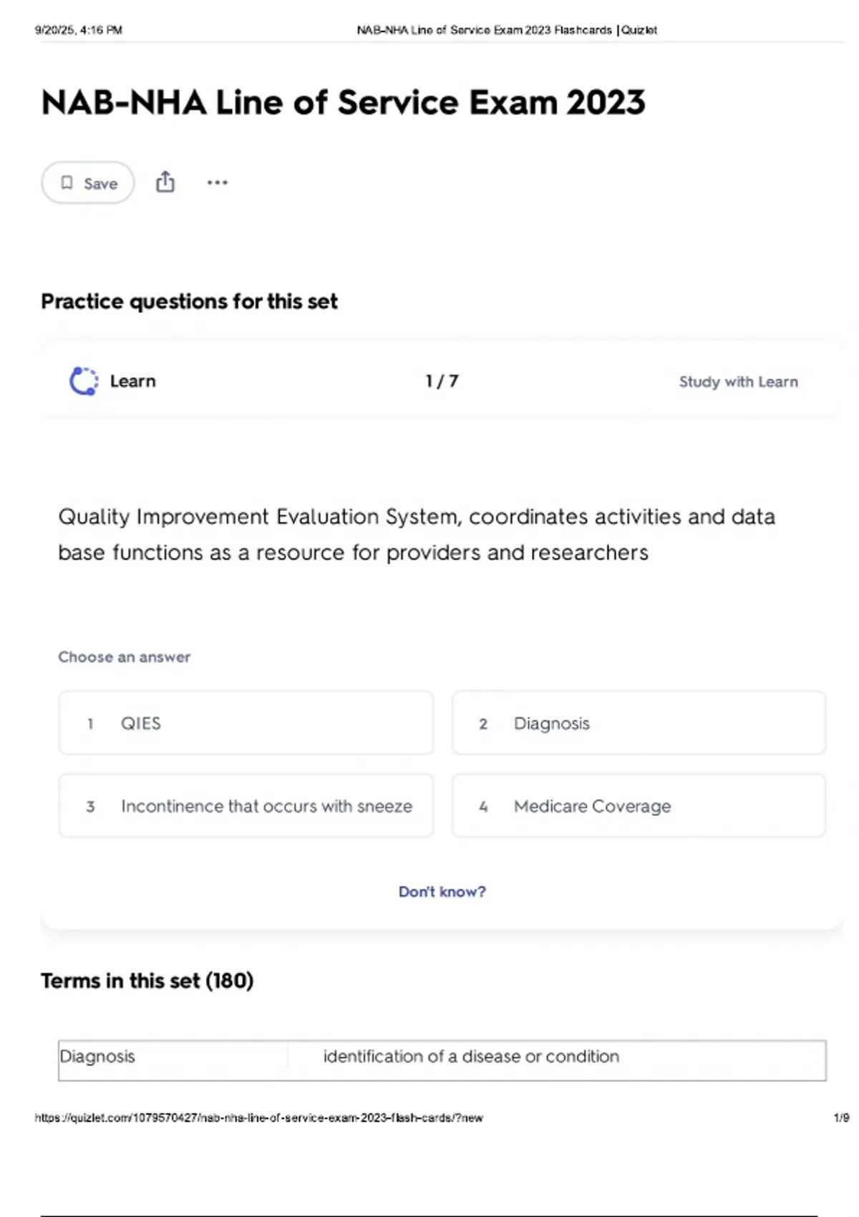Click the 1 / 7 question progress counter
Image resolution: width=859 pixels, height=1217 pixels.
pos(442,381)
